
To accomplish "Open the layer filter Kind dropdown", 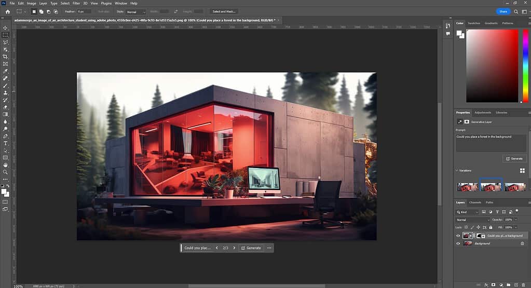I will pos(467,212).
